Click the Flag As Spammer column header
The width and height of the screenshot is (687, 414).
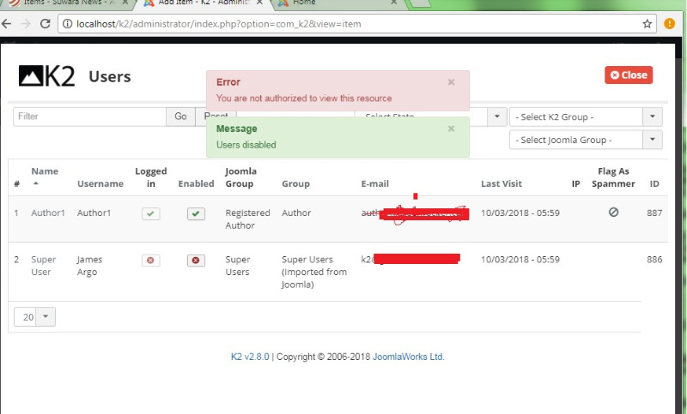click(613, 177)
